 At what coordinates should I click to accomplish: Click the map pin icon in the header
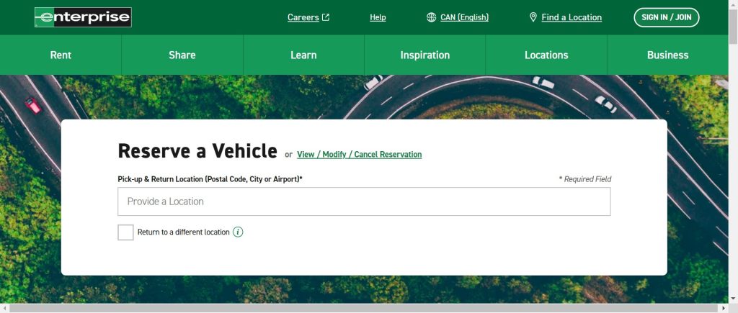pyautogui.click(x=533, y=17)
